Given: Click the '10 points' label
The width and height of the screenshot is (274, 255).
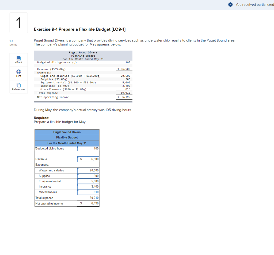Looking at the screenshot, I should click(x=13, y=42).
